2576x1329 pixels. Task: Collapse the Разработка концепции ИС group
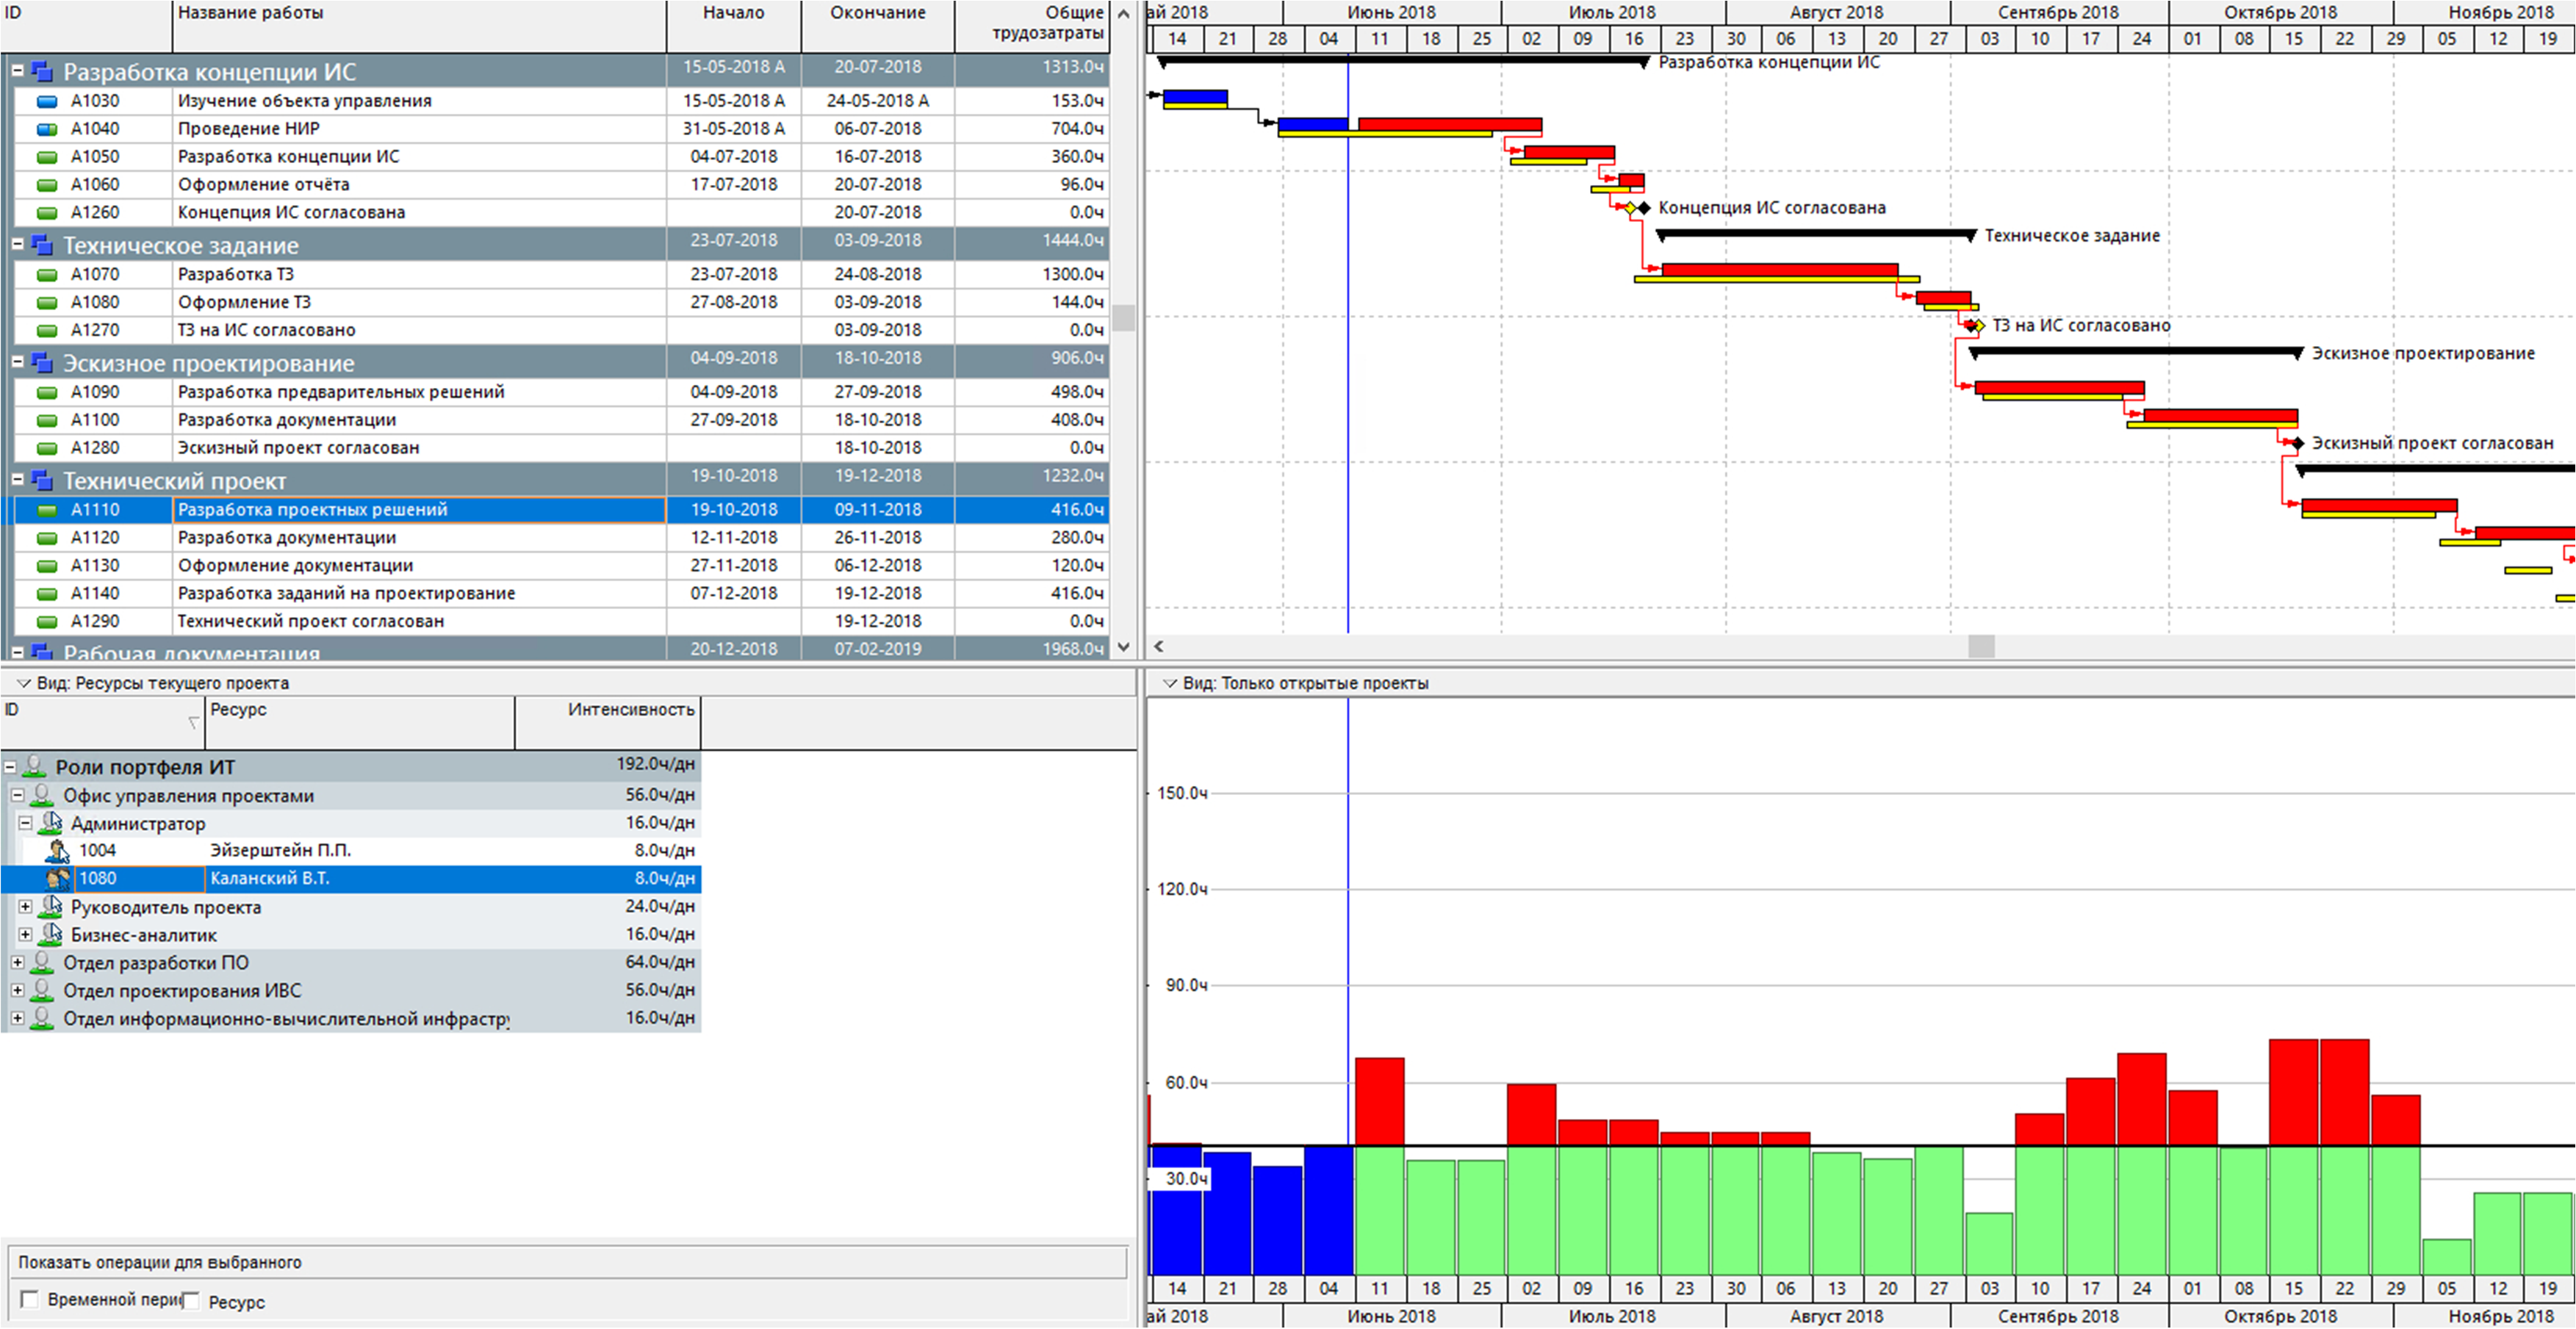[17, 71]
